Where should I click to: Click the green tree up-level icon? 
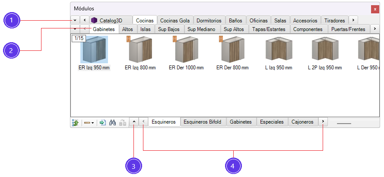click(75, 123)
